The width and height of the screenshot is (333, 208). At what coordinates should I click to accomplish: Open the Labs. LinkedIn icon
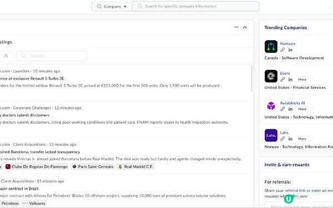point(290,139)
